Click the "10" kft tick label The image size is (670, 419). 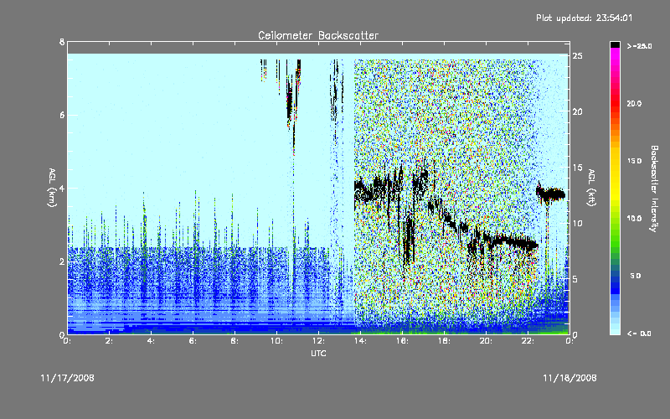tap(578, 224)
